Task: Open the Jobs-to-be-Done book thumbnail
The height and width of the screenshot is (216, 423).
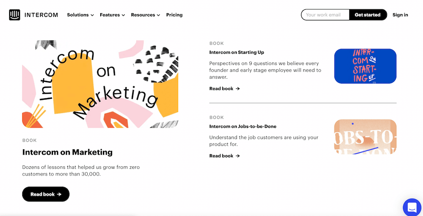Action: click(365, 137)
